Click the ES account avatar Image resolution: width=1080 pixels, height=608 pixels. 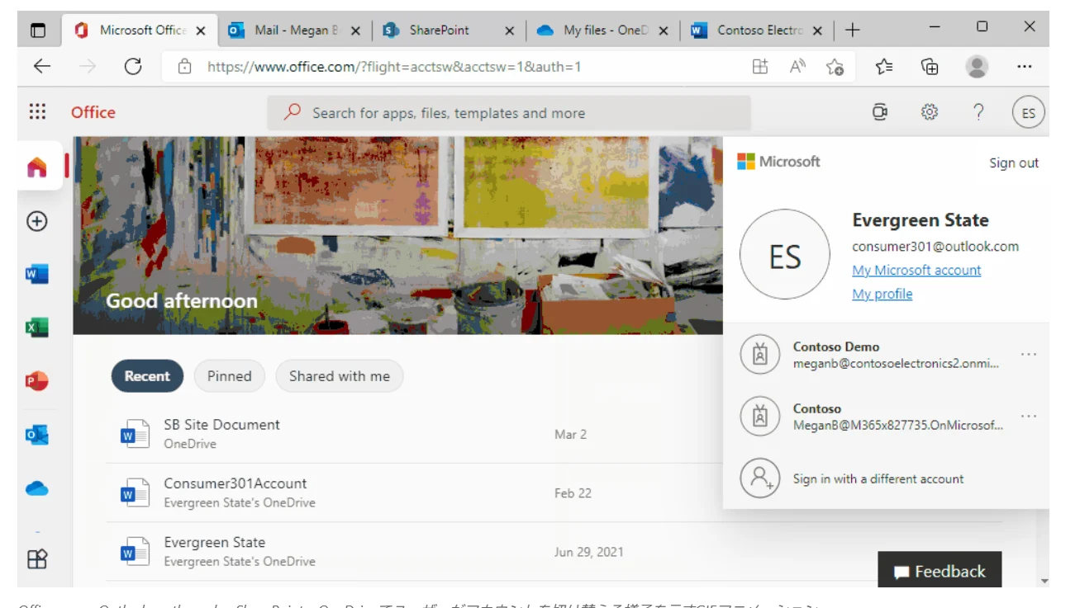pyautogui.click(x=1028, y=111)
